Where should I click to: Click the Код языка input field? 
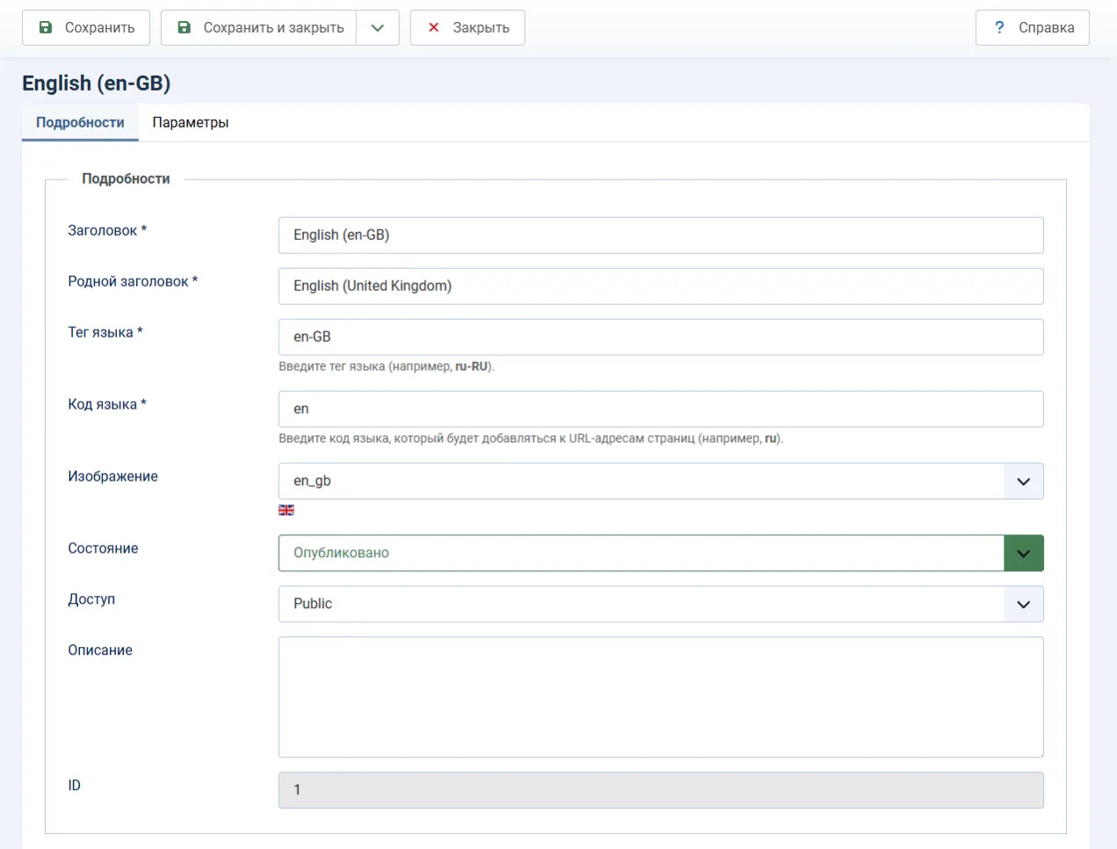coord(660,410)
